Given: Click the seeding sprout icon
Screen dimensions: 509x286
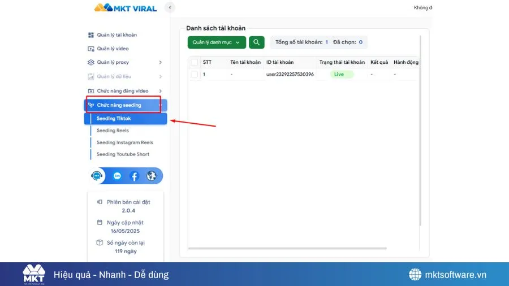Looking at the screenshot, I should point(91,105).
